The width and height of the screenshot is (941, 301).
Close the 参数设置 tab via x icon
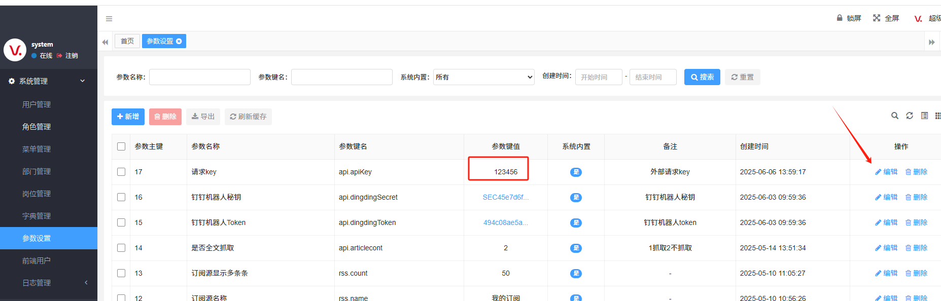tap(179, 41)
